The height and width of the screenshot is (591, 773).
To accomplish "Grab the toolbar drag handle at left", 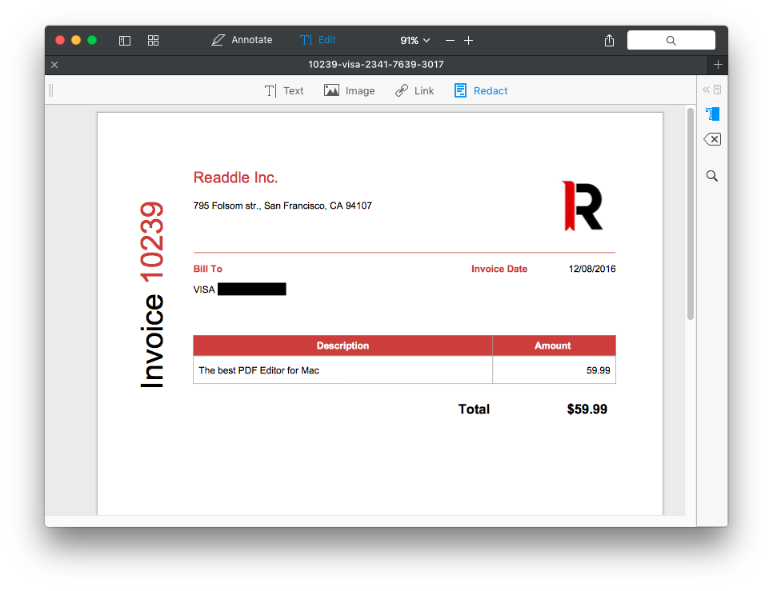I will pyautogui.click(x=50, y=90).
